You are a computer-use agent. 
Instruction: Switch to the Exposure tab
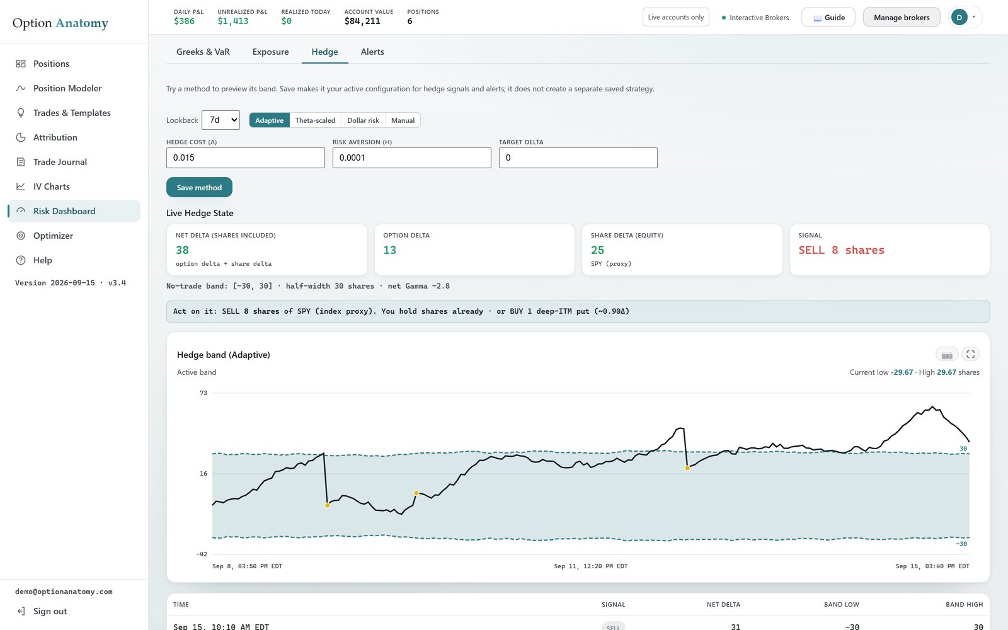click(271, 52)
